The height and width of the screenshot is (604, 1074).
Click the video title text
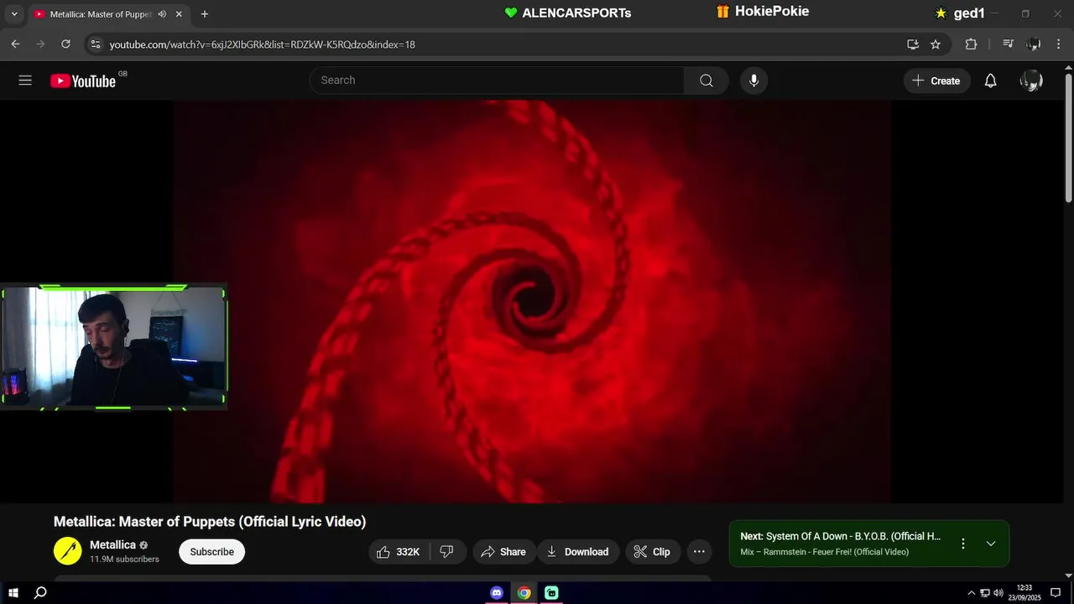(x=210, y=522)
